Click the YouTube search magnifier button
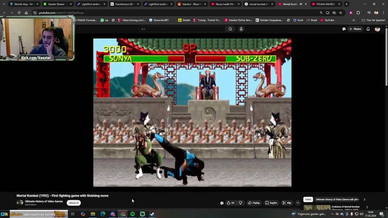Screen dimensions: 388x218 (230, 29)
